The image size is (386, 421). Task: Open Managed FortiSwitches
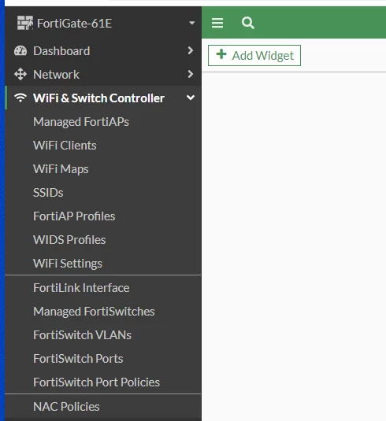coord(94,312)
